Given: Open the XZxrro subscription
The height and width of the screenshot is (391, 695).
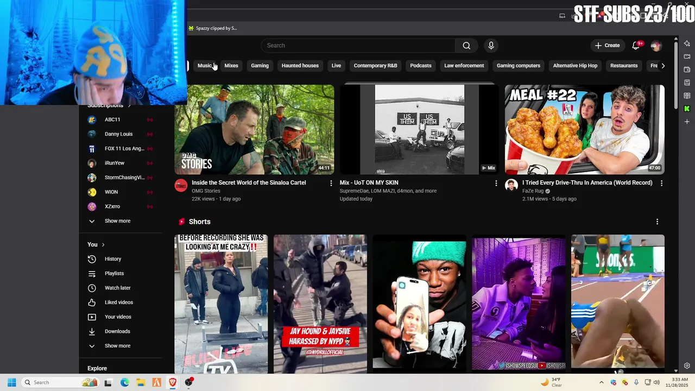Looking at the screenshot, I should pyautogui.click(x=121, y=206).
